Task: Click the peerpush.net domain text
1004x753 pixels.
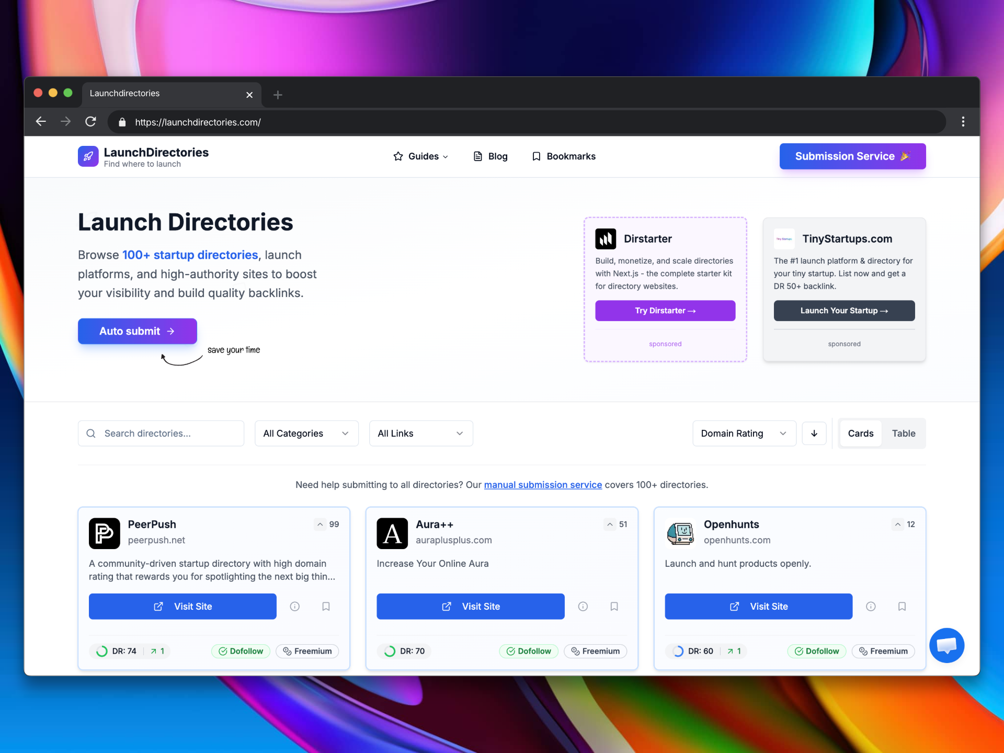Action: [156, 540]
